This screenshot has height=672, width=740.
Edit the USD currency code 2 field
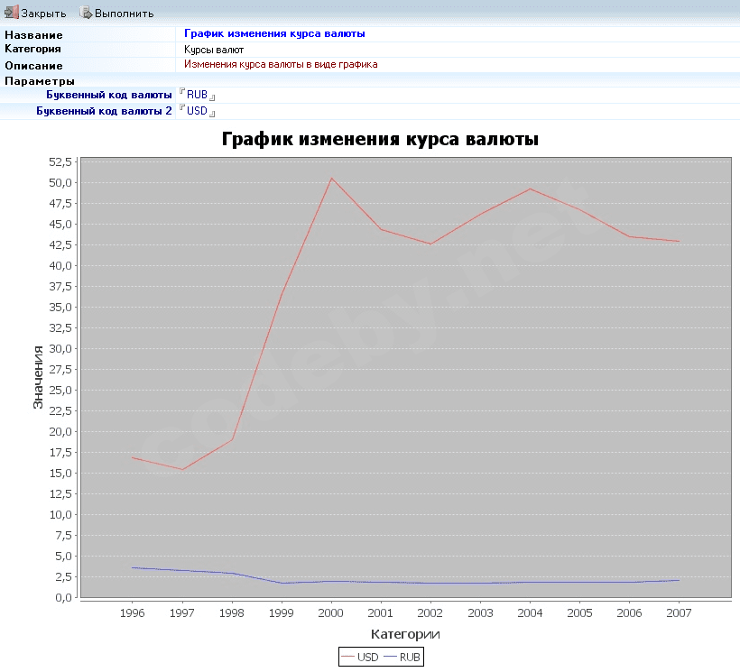198,111
